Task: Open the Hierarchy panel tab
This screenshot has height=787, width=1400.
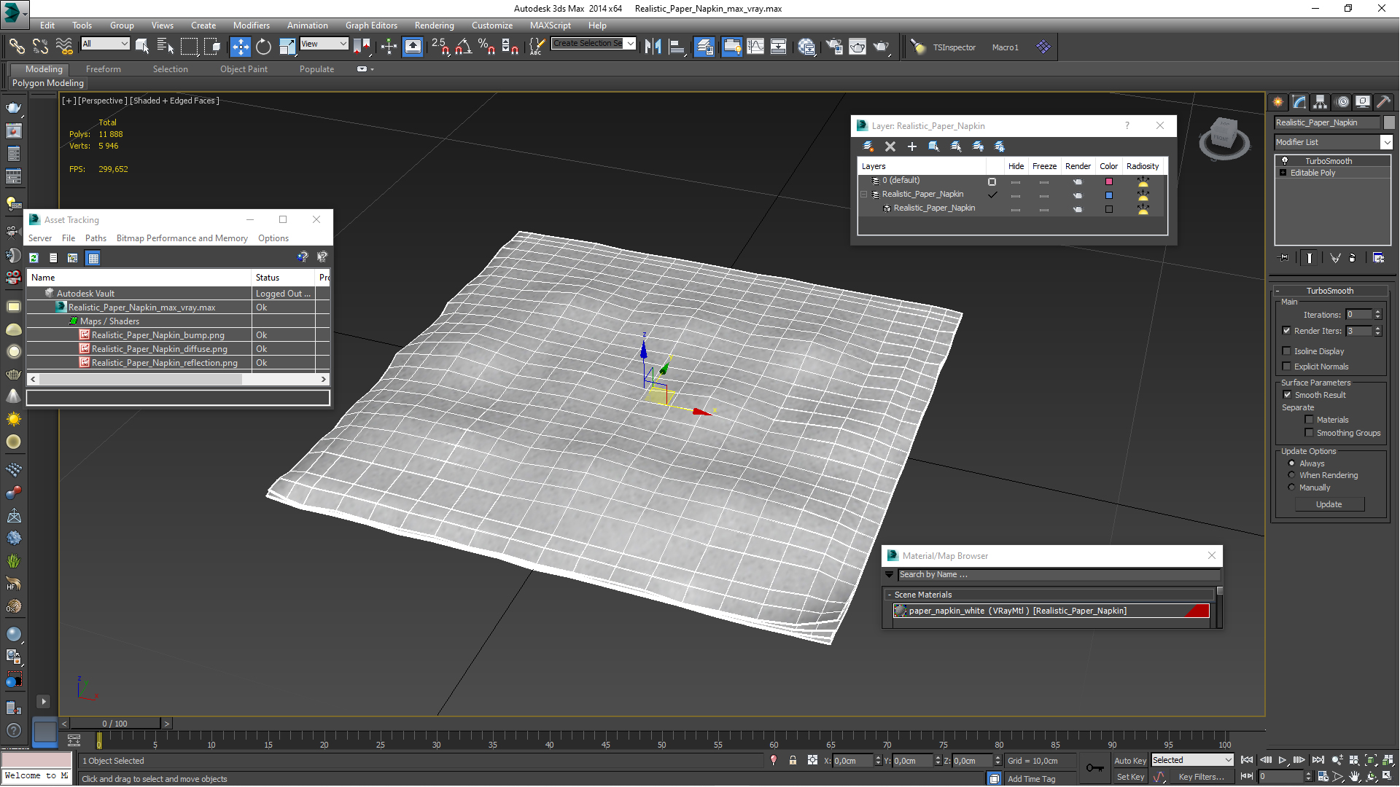Action: pos(1320,102)
